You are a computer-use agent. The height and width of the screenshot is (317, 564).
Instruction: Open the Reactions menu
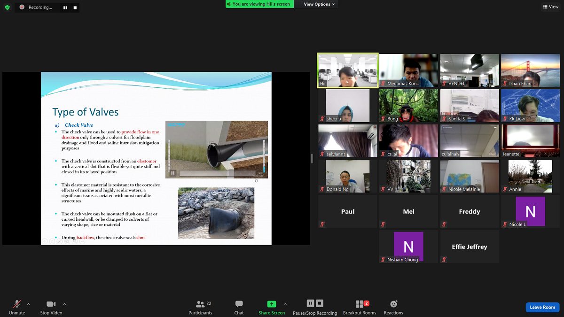point(393,307)
